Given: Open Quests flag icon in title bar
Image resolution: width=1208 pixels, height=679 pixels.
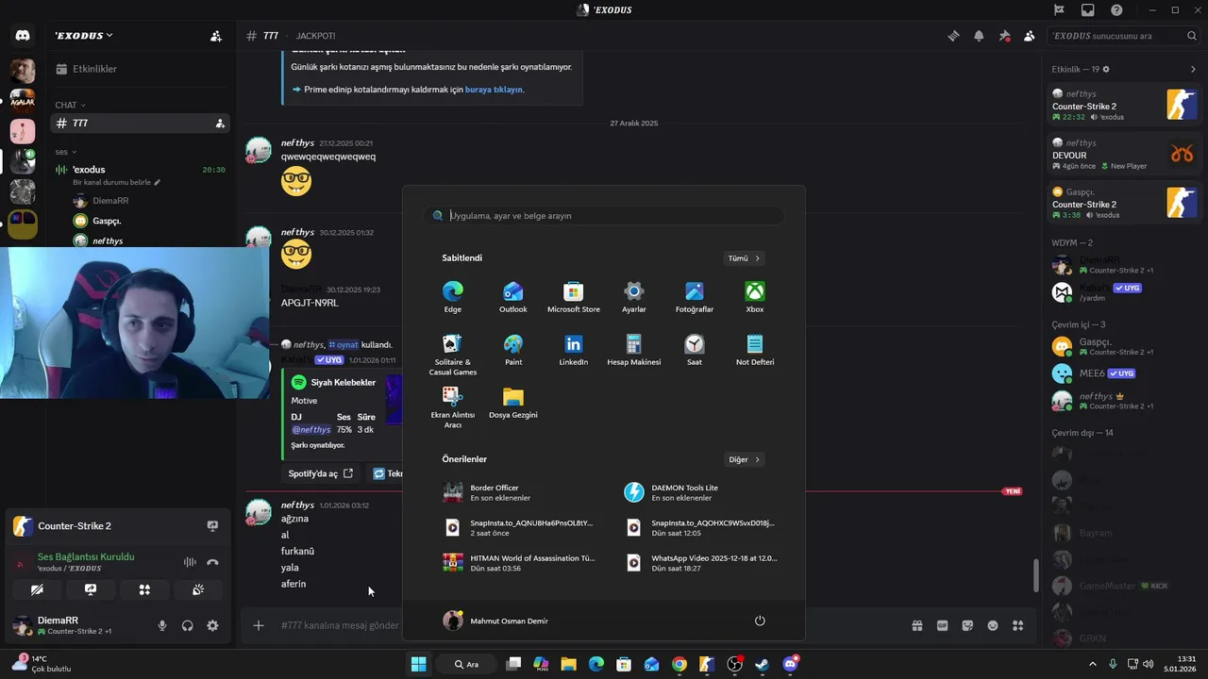Looking at the screenshot, I should (x=1059, y=10).
